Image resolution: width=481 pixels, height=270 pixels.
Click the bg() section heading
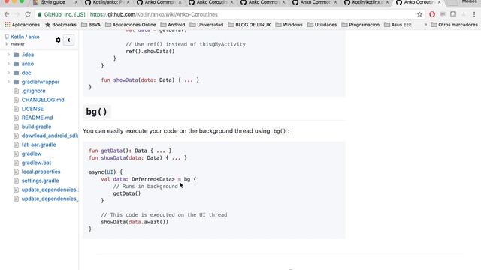coord(97,112)
